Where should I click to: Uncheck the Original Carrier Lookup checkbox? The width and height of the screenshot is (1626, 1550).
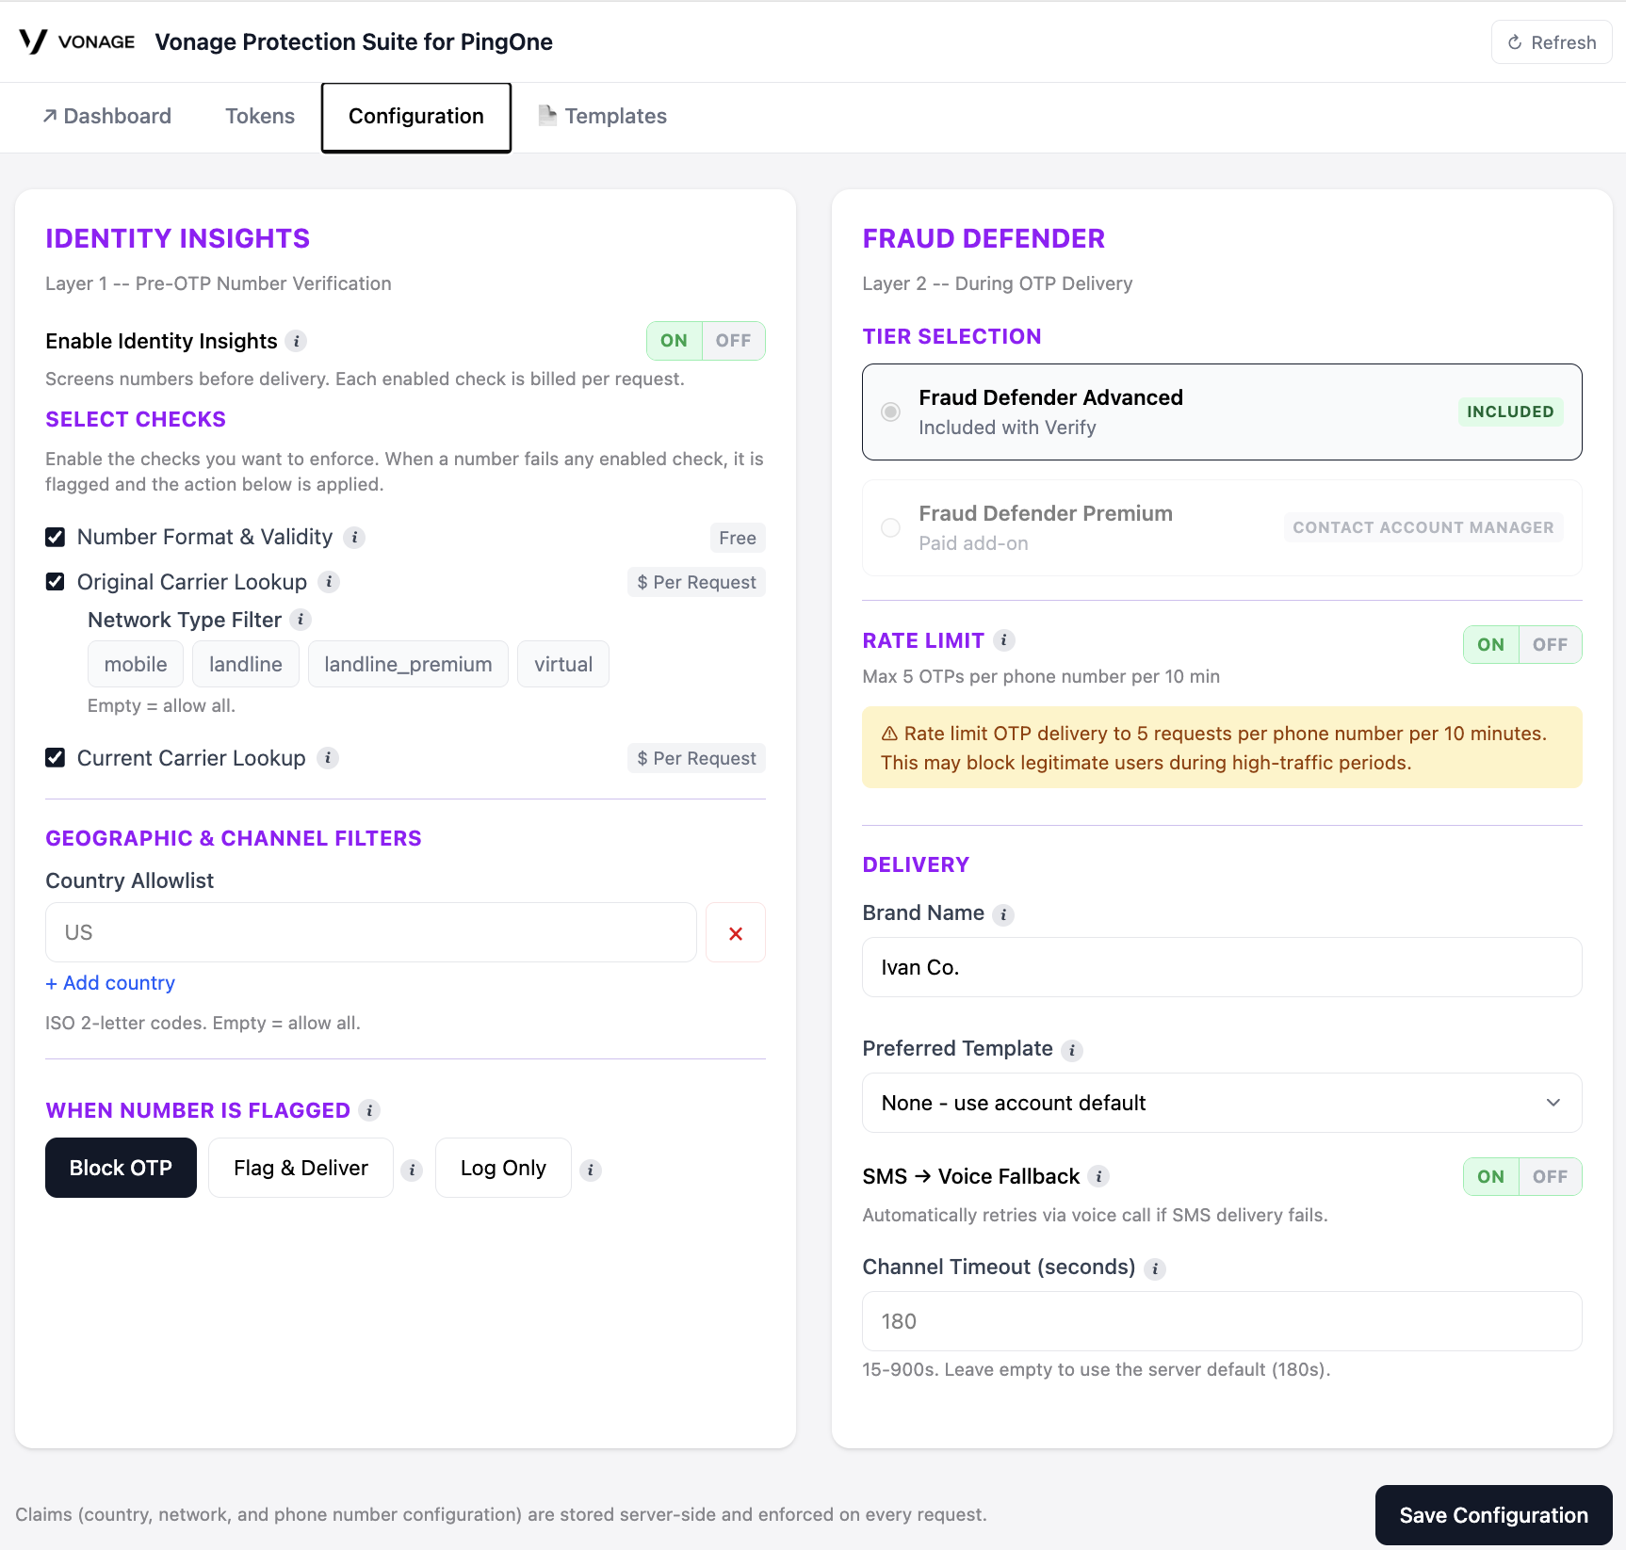pyautogui.click(x=56, y=582)
